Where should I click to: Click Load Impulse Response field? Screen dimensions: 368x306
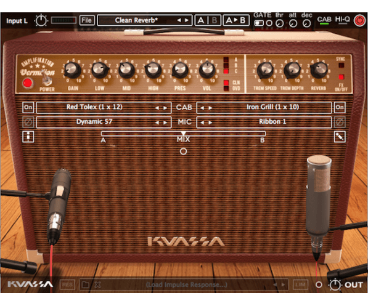tap(187, 285)
